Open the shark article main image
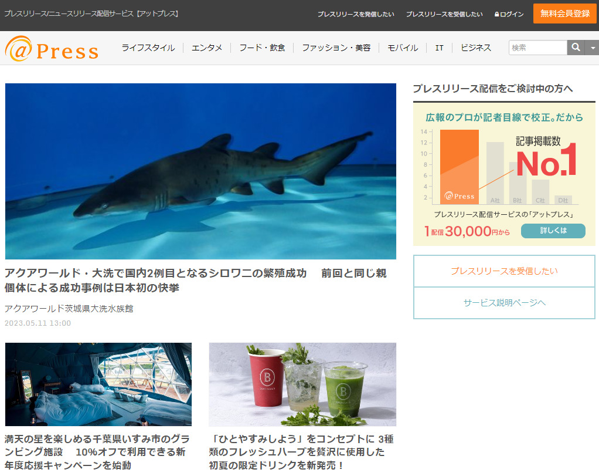599x476 pixels. (x=200, y=171)
